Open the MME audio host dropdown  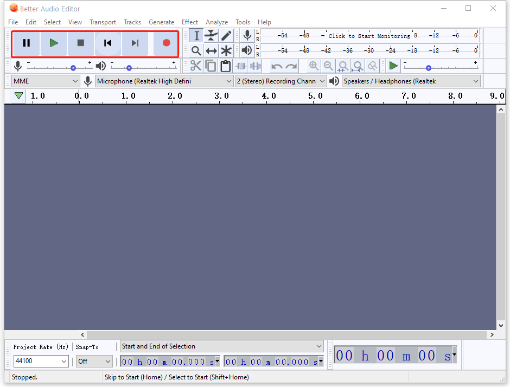click(x=46, y=81)
